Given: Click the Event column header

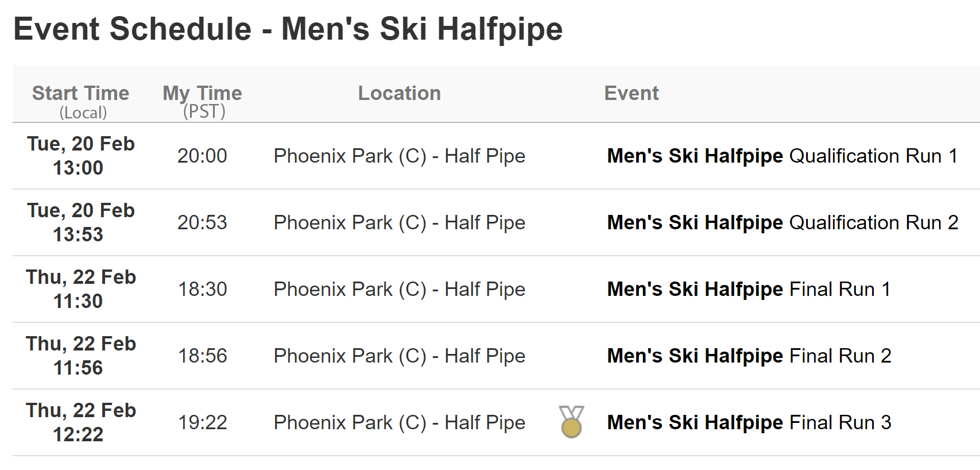Looking at the screenshot, I should click(631, 93).
